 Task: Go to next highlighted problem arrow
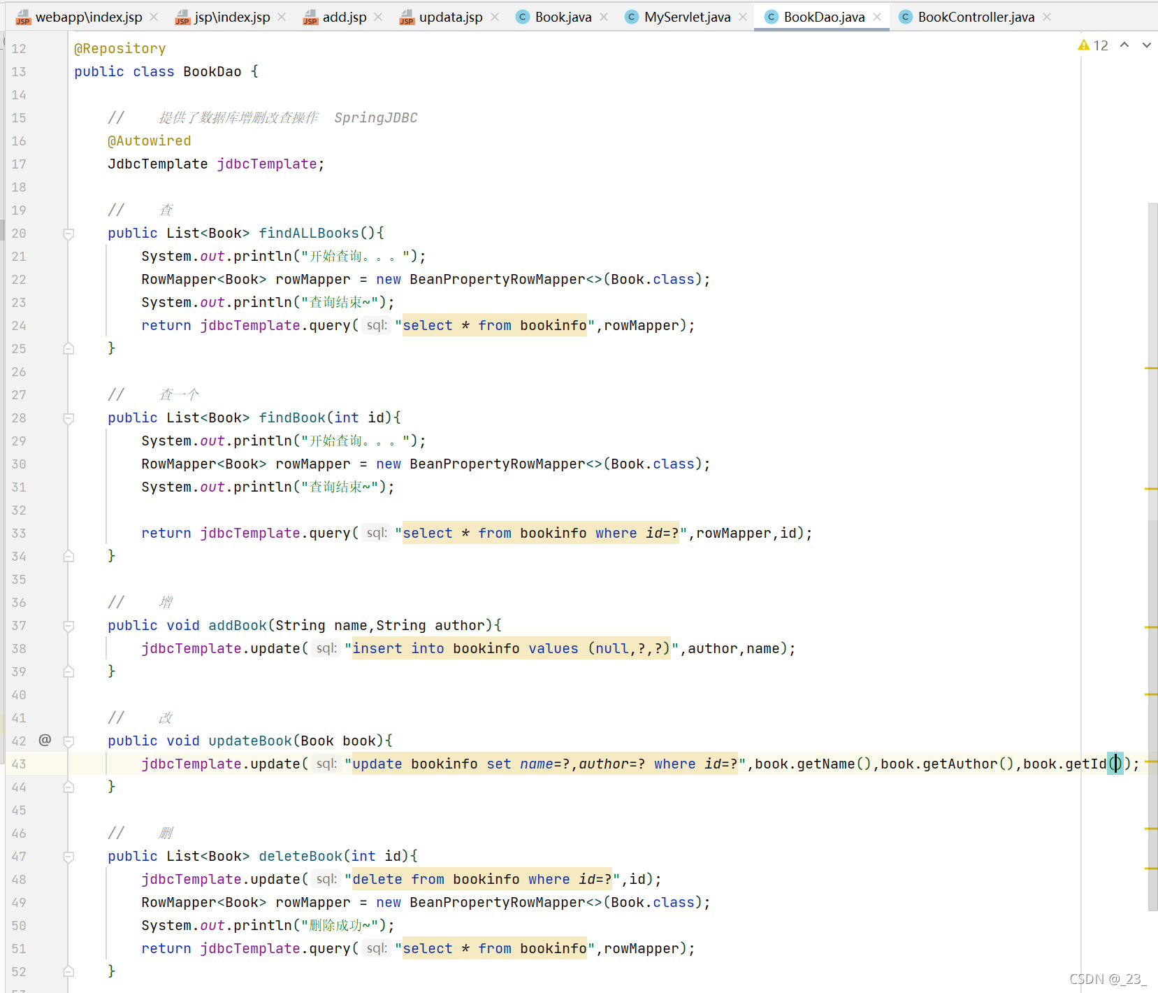click(x=1147, y=45)
